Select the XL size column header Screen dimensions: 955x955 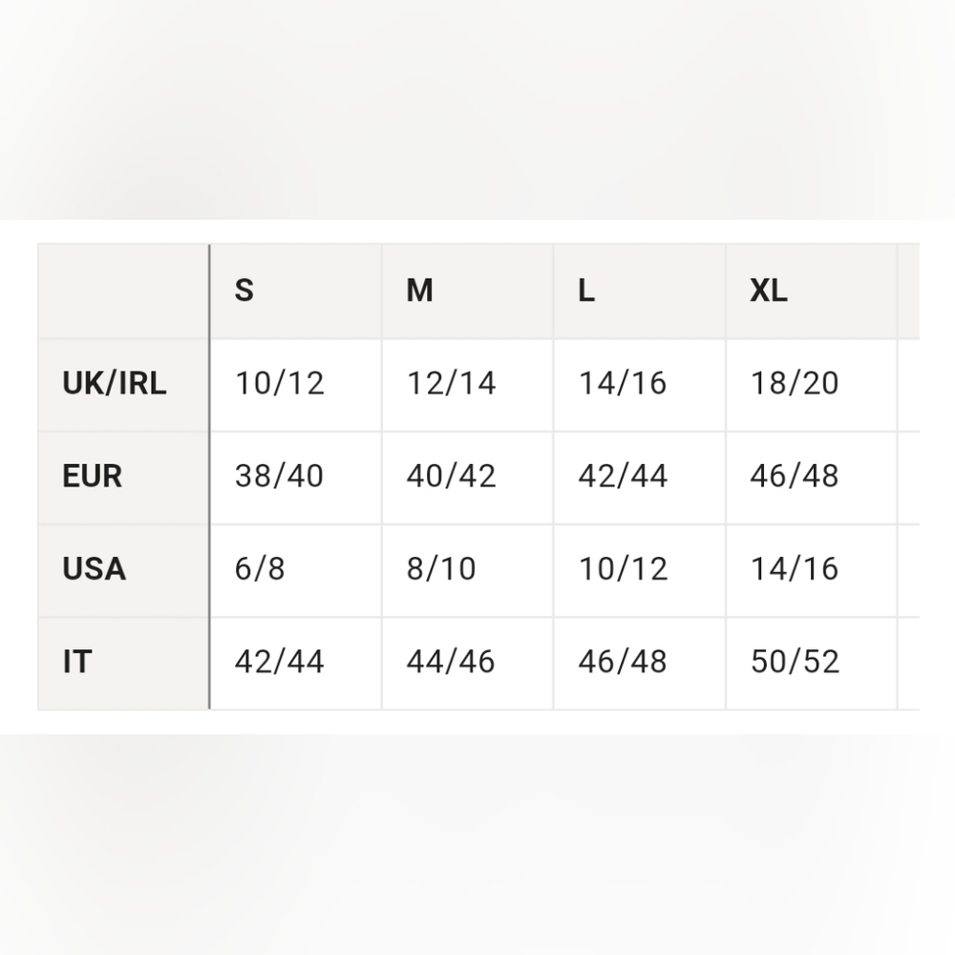[x=811, y=291]
